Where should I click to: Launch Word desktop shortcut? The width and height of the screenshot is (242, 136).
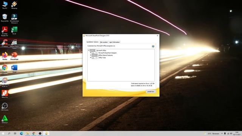(x=14, y=69)
